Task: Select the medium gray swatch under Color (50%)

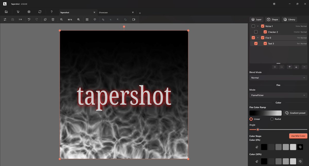Action: [x=278, y=161]
